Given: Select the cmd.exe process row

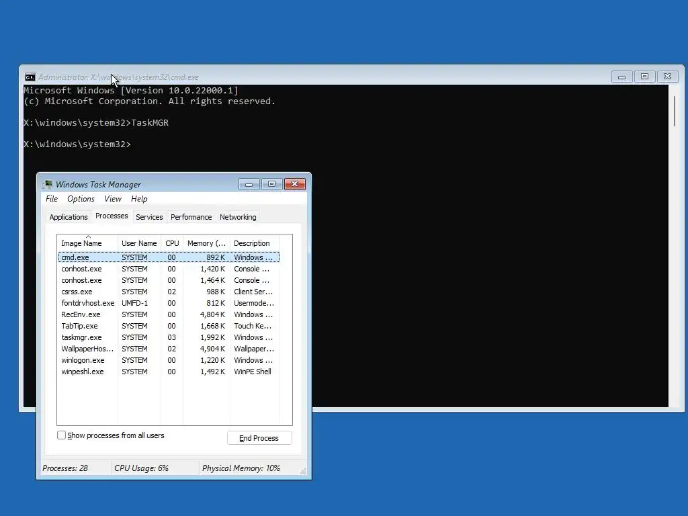Looking at the screenshot, I should click(169, 257).
